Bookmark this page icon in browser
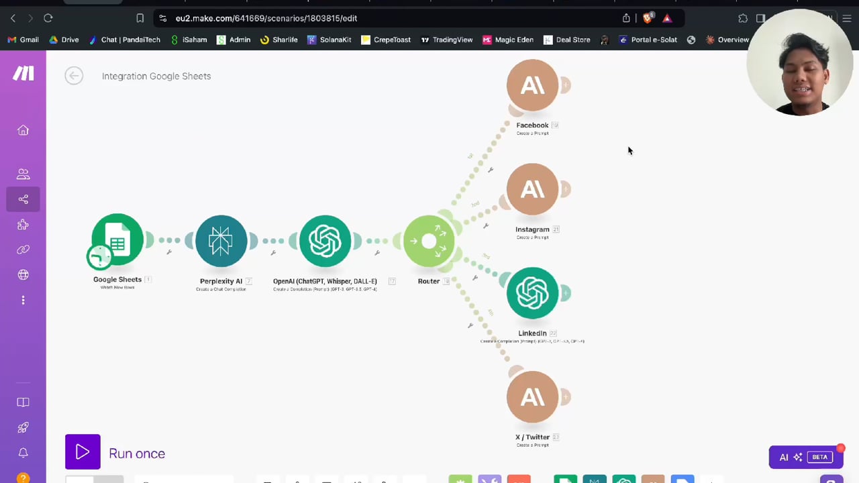 tap(140, 18)
